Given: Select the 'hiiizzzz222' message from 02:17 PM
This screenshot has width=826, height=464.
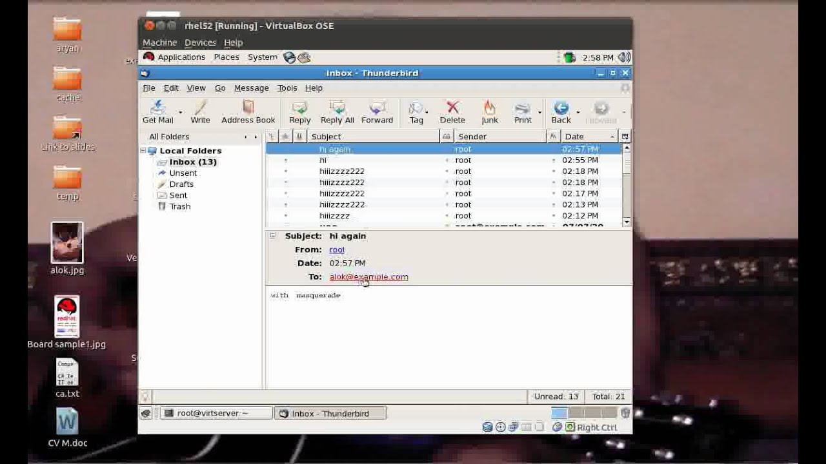Looking at the screenshot, I should [444, 193].
